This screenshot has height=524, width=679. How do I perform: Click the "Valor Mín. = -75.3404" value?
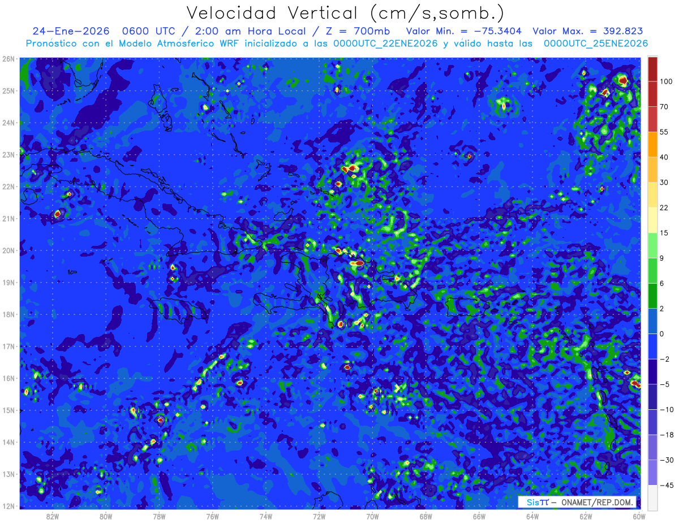point(465,31)
